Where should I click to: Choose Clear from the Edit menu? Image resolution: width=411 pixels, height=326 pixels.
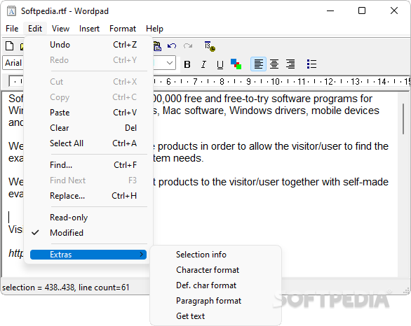(x=88, y=128)
